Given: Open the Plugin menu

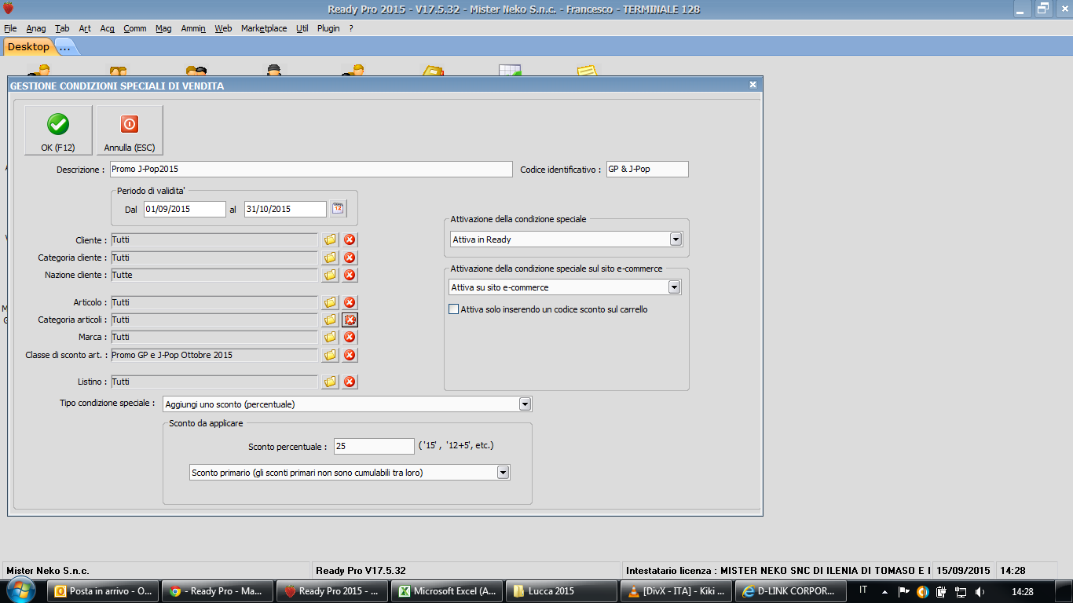Looking at the screenshot, I should [x=328, y=28].
